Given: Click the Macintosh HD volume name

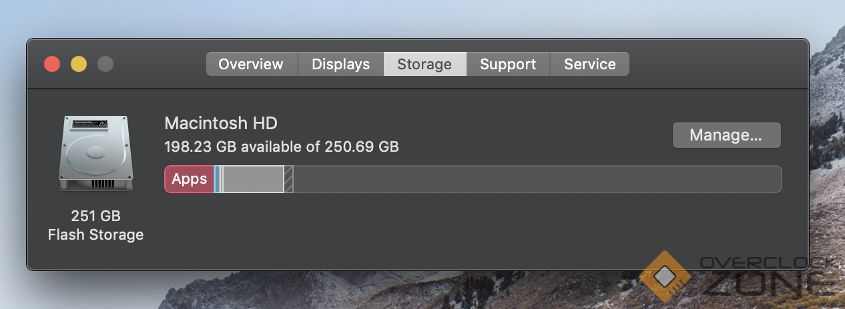Looking at the screenshot, I should [x=221, y=123].
